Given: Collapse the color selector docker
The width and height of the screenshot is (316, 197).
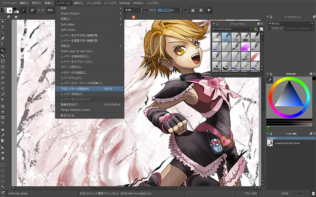Looking at the screenshot, I should (268, 74).
